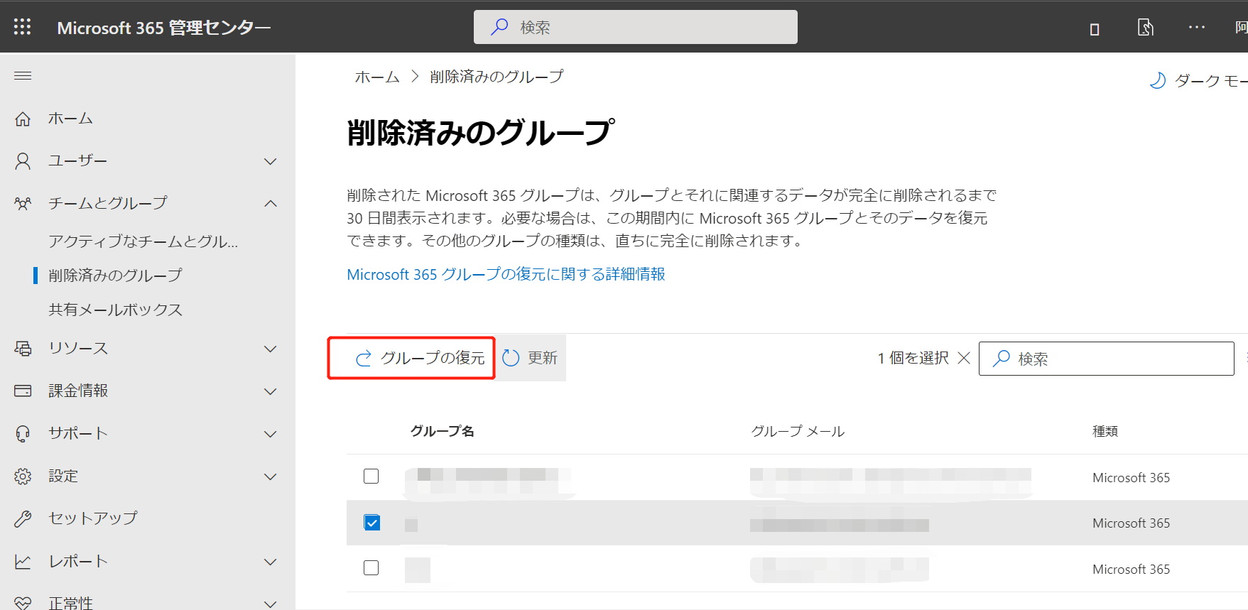Viewport: 1248px width, 610px height.
Task: Click ホーム in the breadcrumb
Action: point(377,77)
